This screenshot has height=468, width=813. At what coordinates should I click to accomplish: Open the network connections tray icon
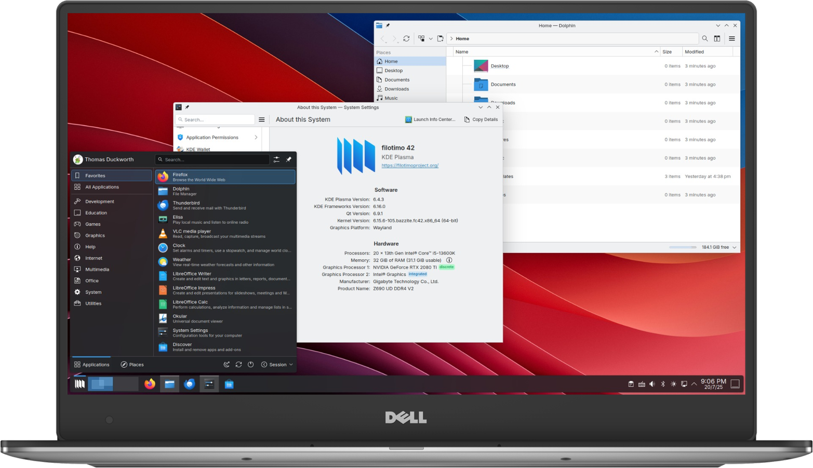pyautogui.click(x=684, y=384)
